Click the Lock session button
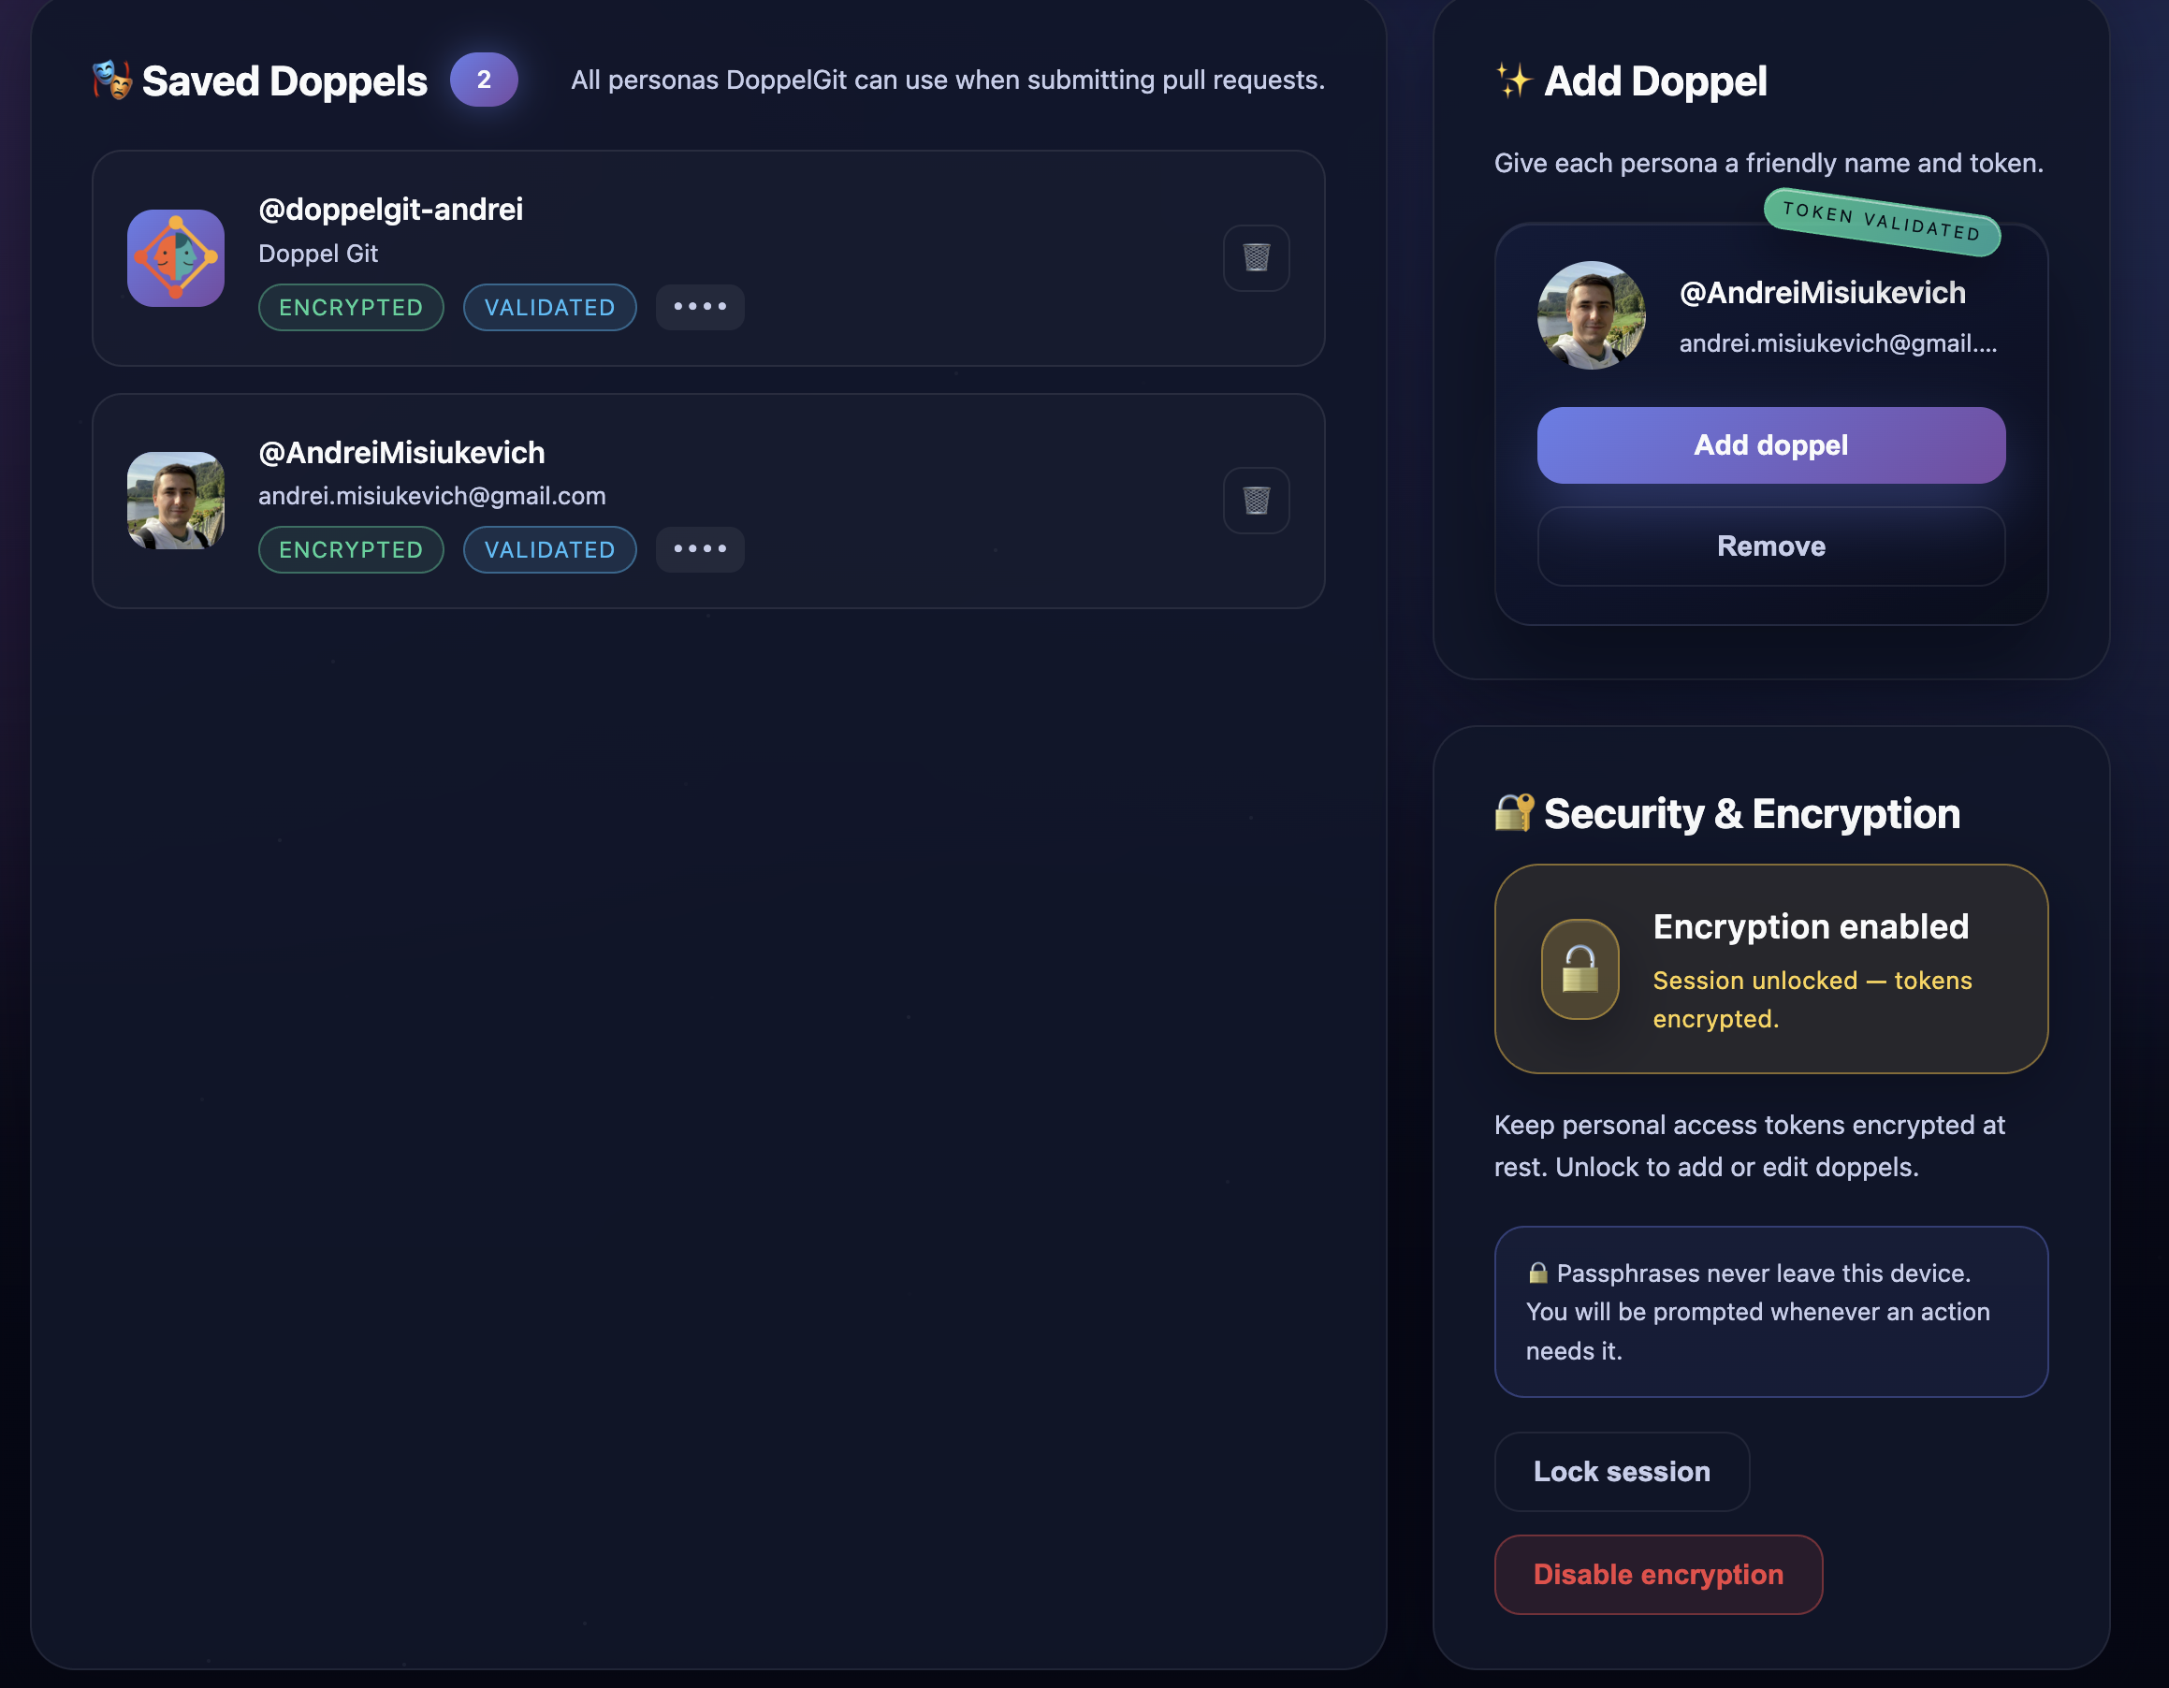This screenshot has height=1688, width=2169. click(x=1622, y=1472)
